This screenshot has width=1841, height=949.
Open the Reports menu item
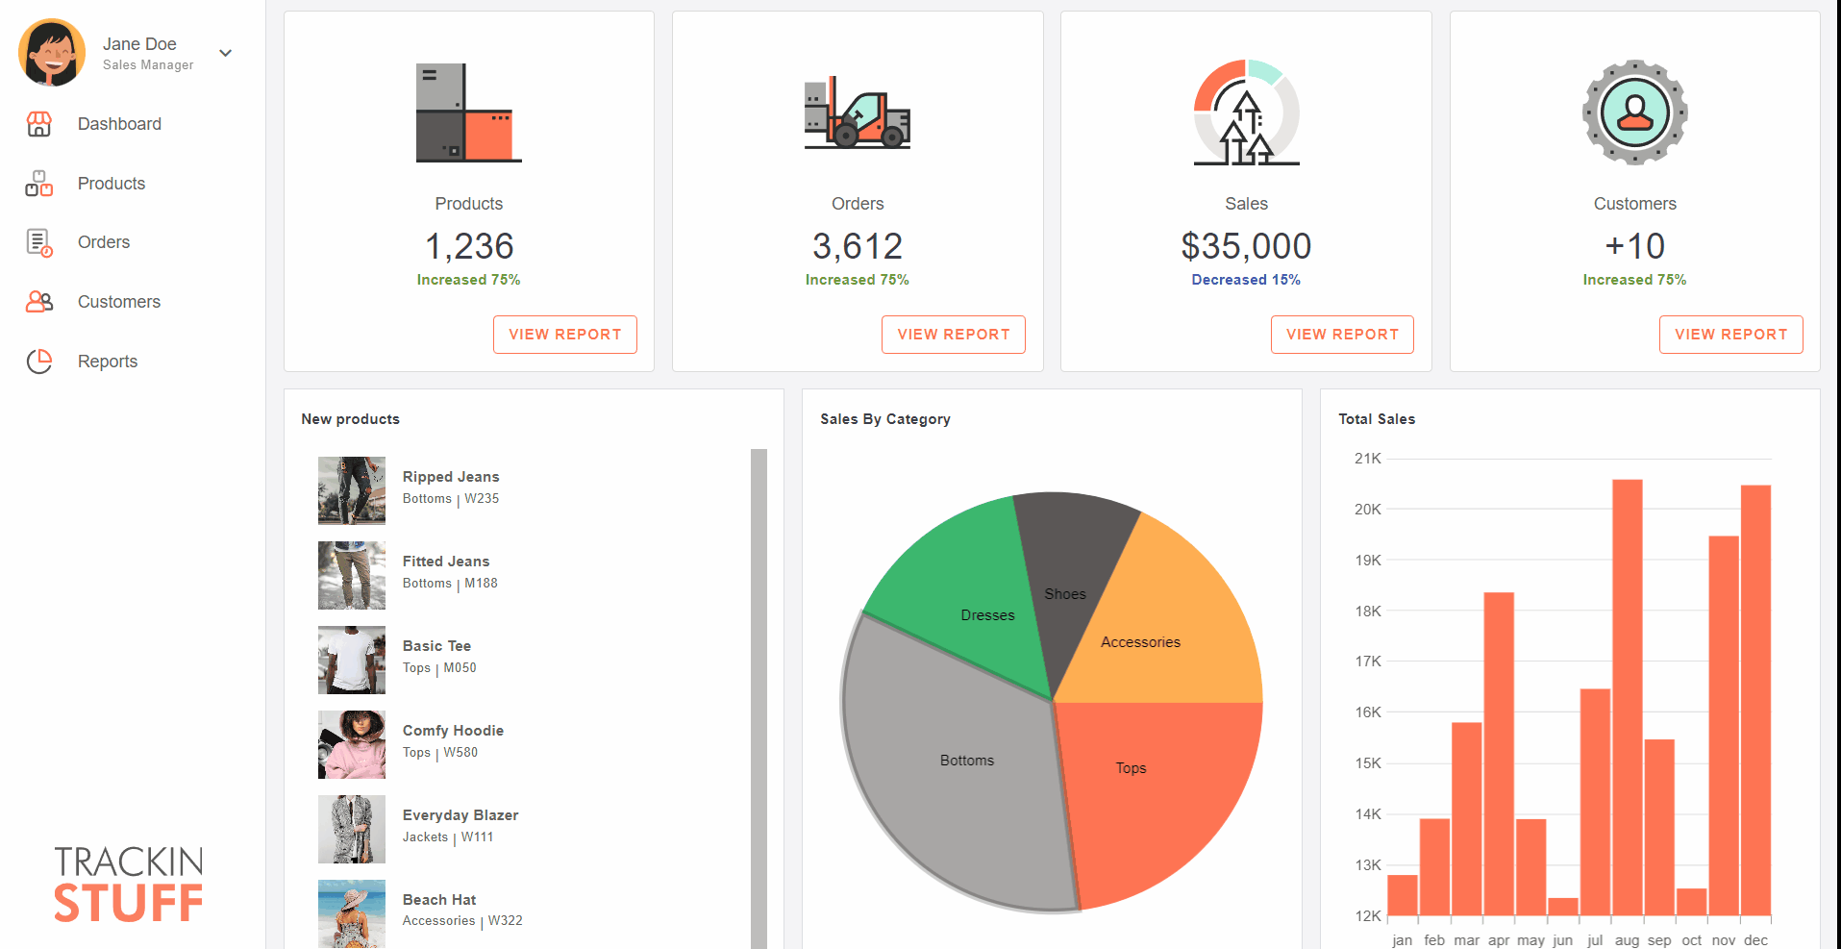[108, 362]
